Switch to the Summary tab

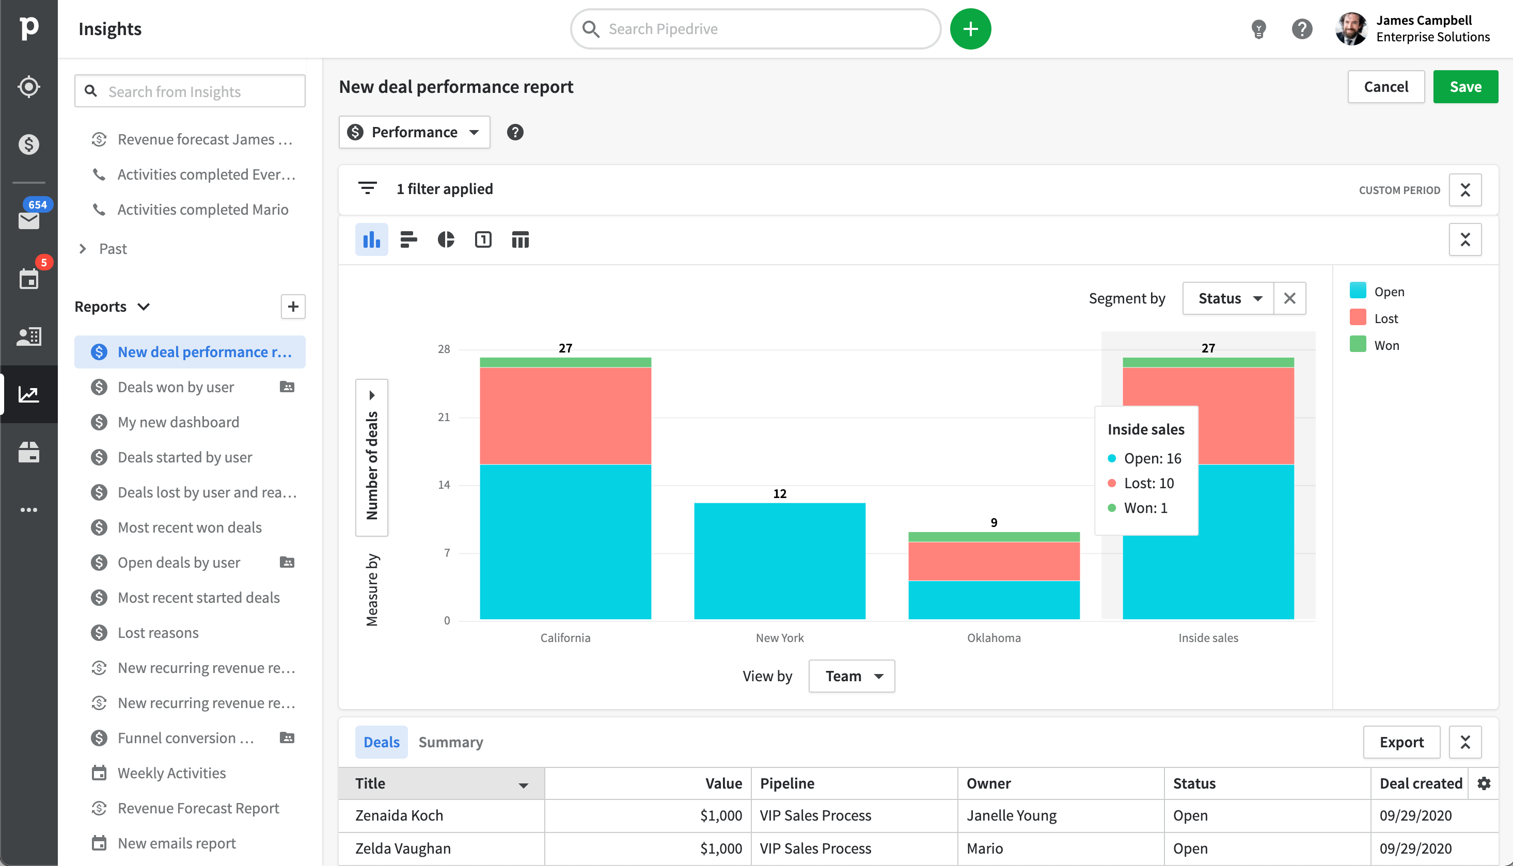(x=450, y=742)
